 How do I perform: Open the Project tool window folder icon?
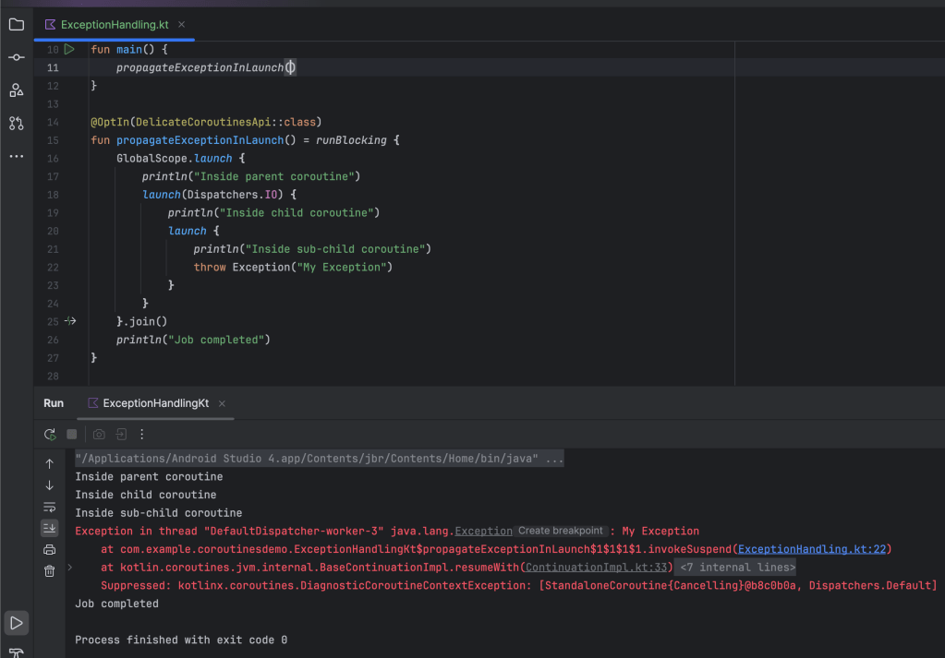[17, 24]
